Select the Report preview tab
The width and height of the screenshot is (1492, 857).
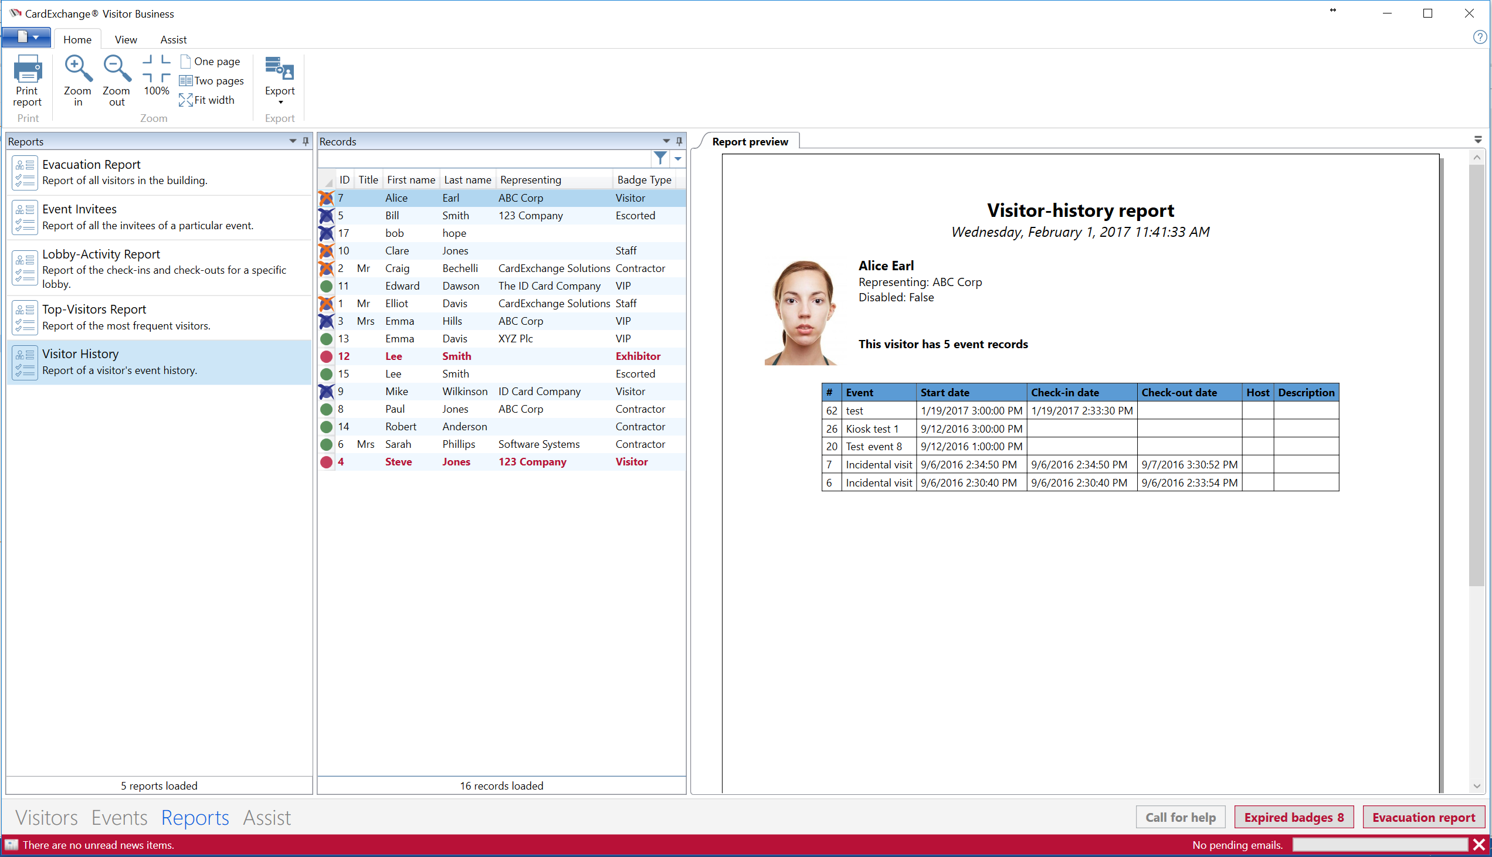tap(750, 142)
